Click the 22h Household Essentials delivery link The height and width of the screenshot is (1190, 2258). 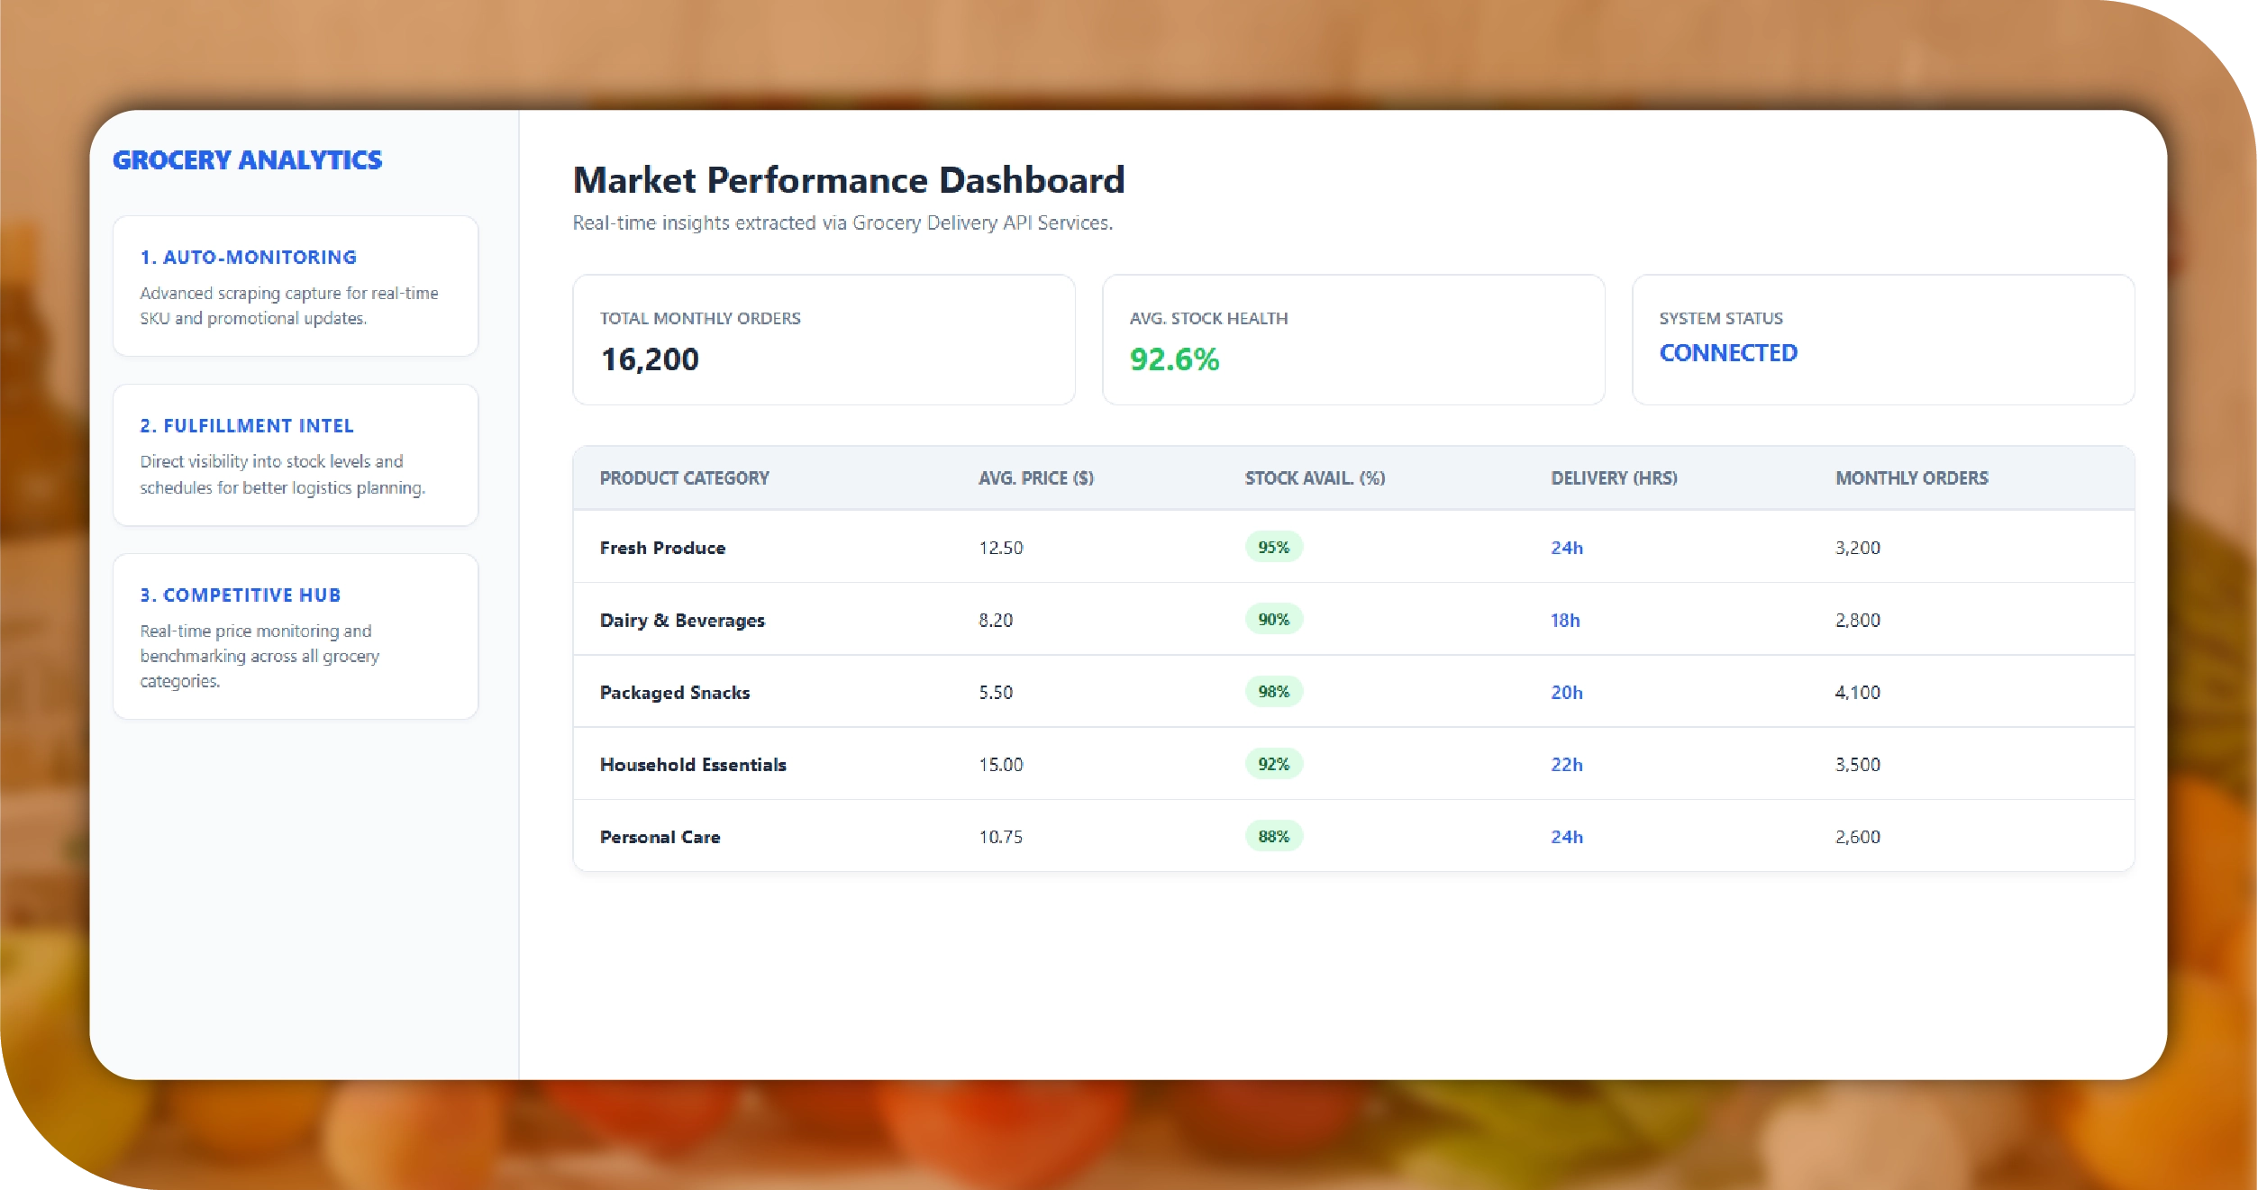[1566, 765]
